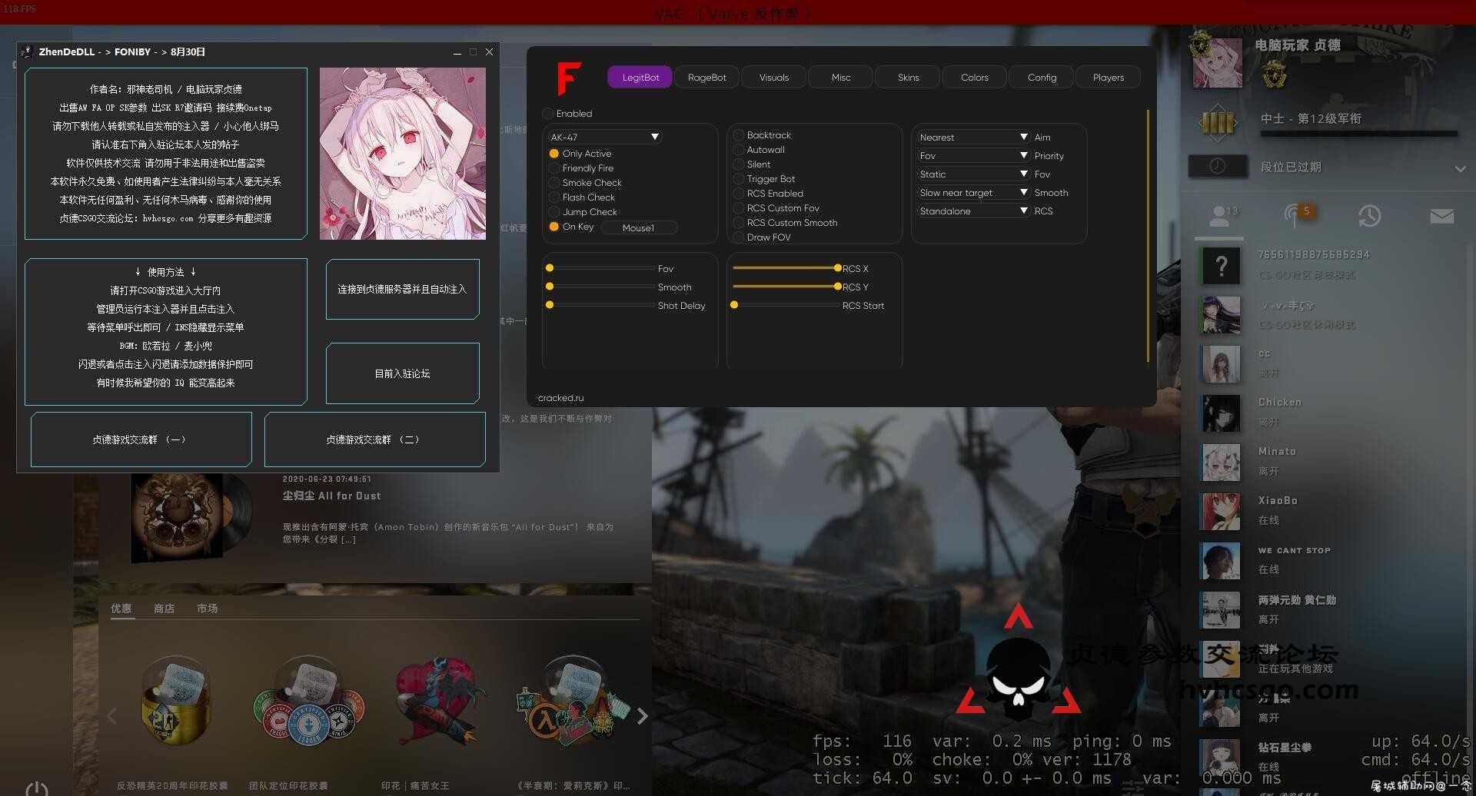Enable Draw FOV
1476x796 pixels.
(738, 237)
